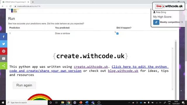This screenshot has height=105, width=187.
Task: Open the blog.withcode.uk link
Action: click(x=123, y=71)
